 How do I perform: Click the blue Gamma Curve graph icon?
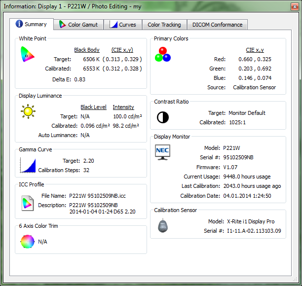(x=28, y=165)
